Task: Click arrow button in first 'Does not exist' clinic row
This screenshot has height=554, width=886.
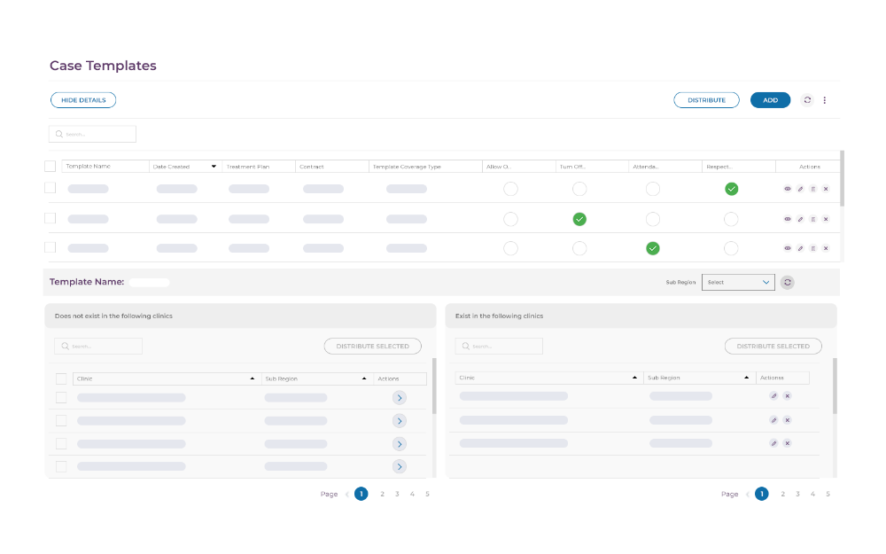Action: (x=400, y=398)
